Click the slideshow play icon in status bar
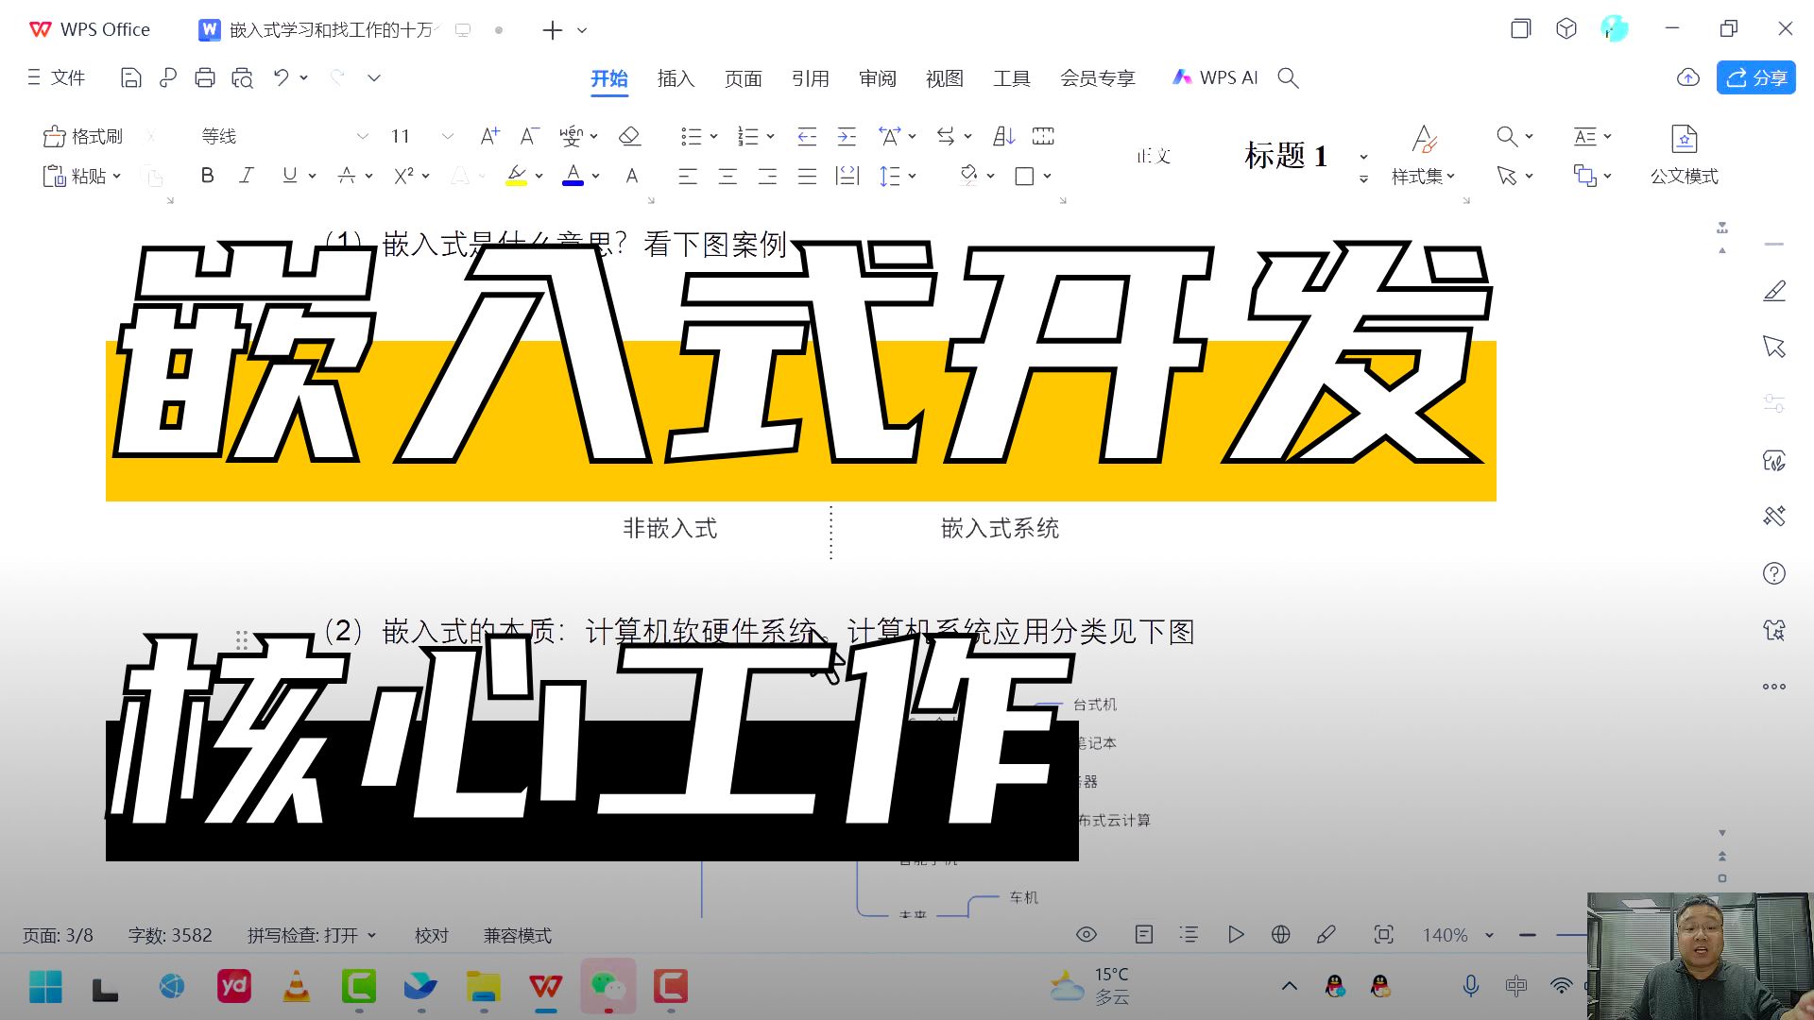Screen dimensions: 1814x1020 coord(1236,935)
